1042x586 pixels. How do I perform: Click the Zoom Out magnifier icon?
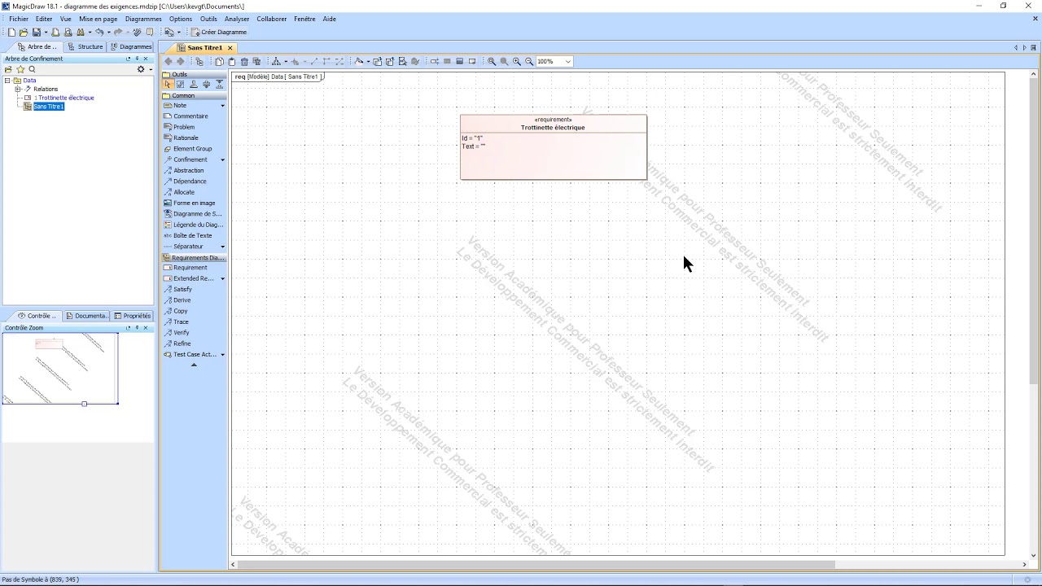(x=529, y=61)
